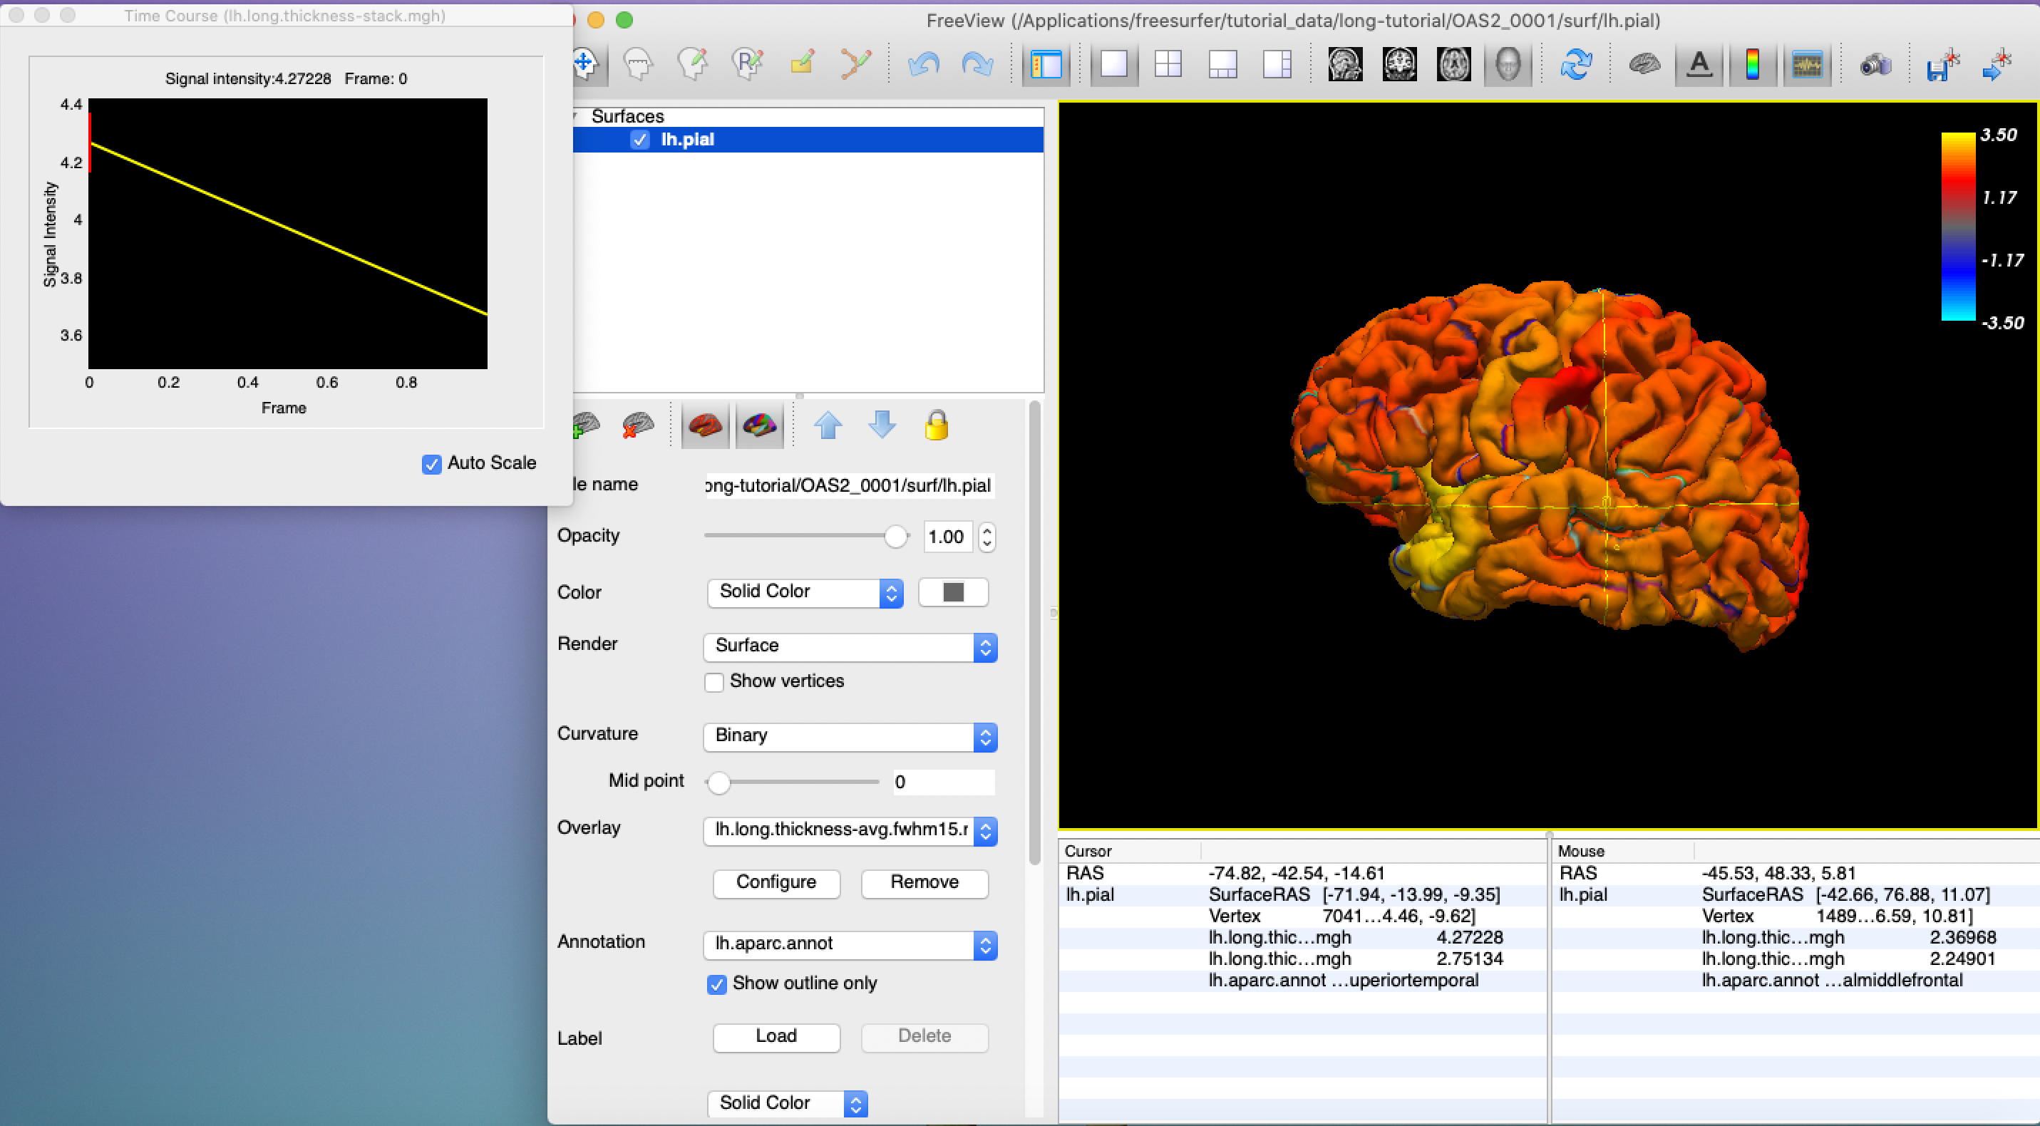
Task: Expand the Overlay file dropdown
Action: click(850, 831)
